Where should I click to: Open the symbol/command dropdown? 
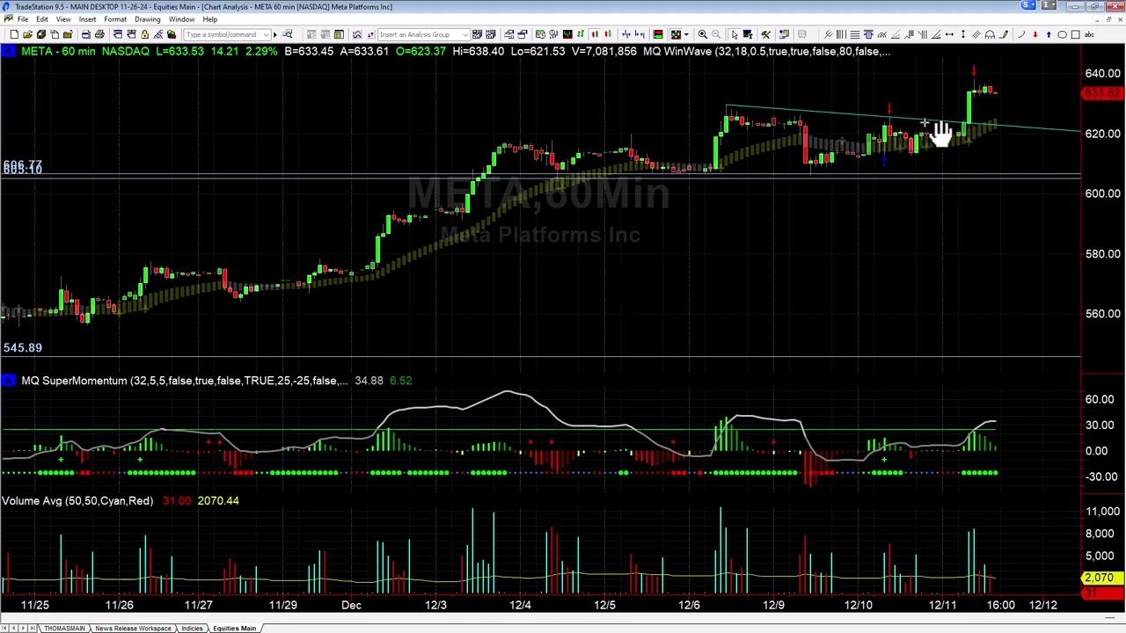pyautogui.click(x=265, y=34)
